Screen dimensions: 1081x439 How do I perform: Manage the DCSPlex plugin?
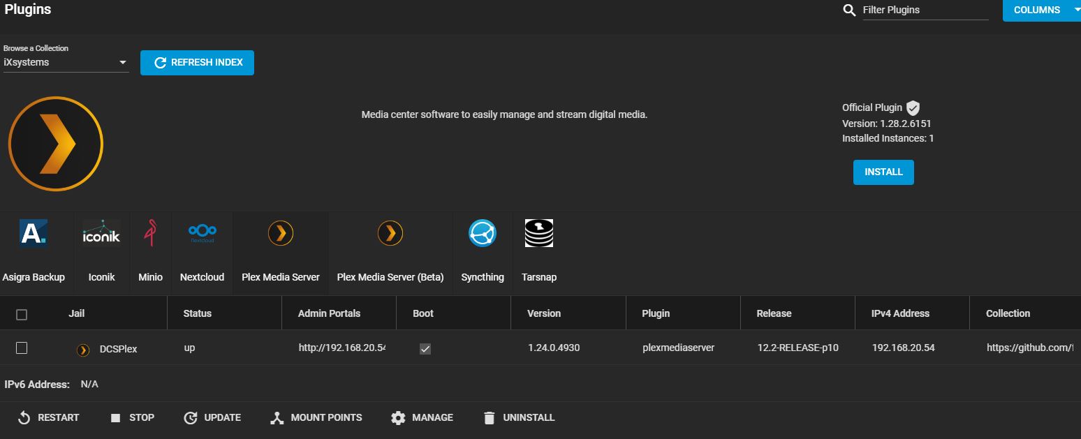[422, 417]
